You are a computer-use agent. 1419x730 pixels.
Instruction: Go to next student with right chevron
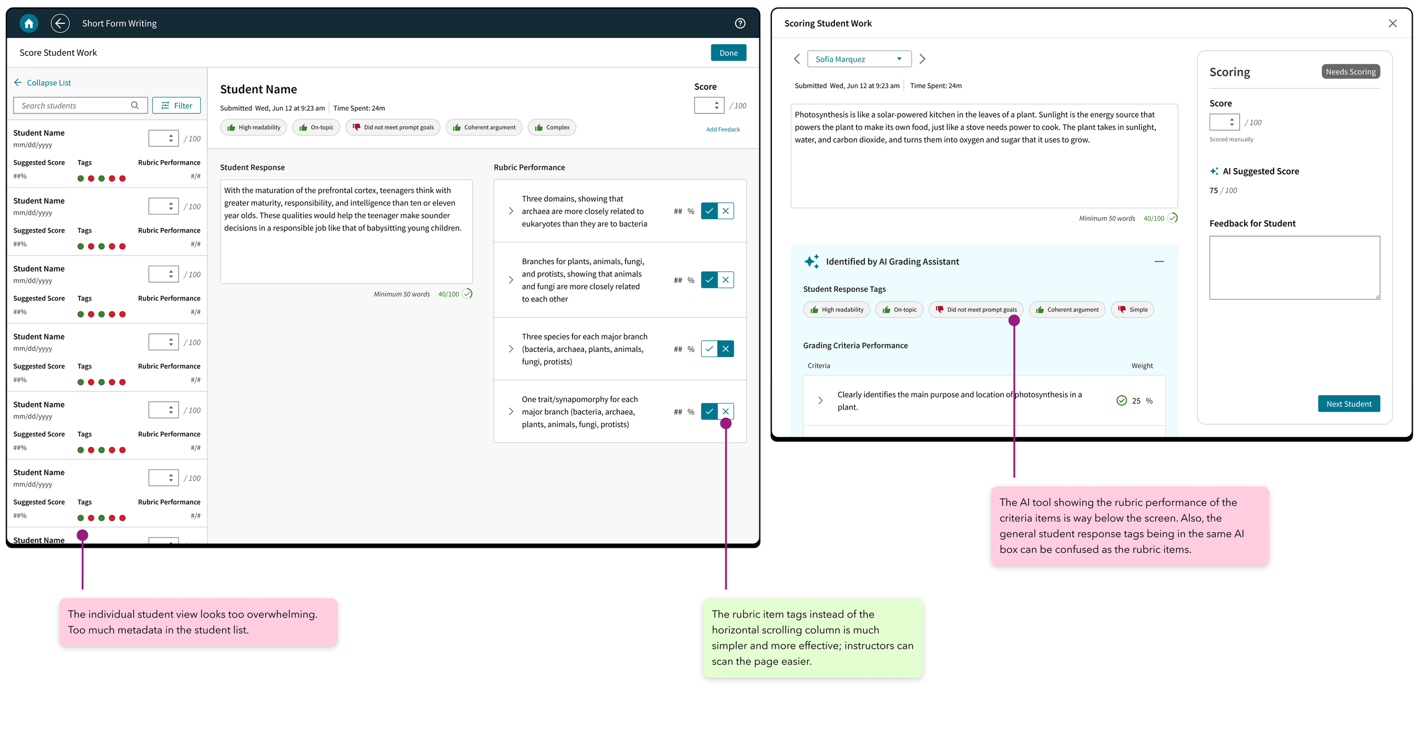point(922,59)
